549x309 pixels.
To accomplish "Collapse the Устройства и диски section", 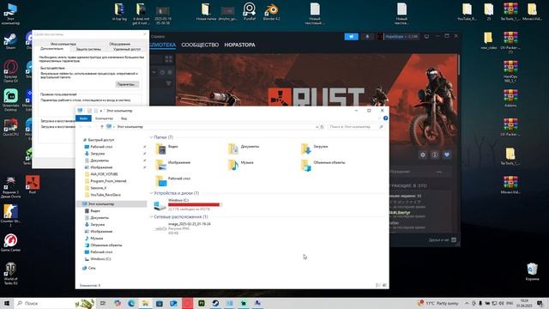I will [x=151, y=193].
